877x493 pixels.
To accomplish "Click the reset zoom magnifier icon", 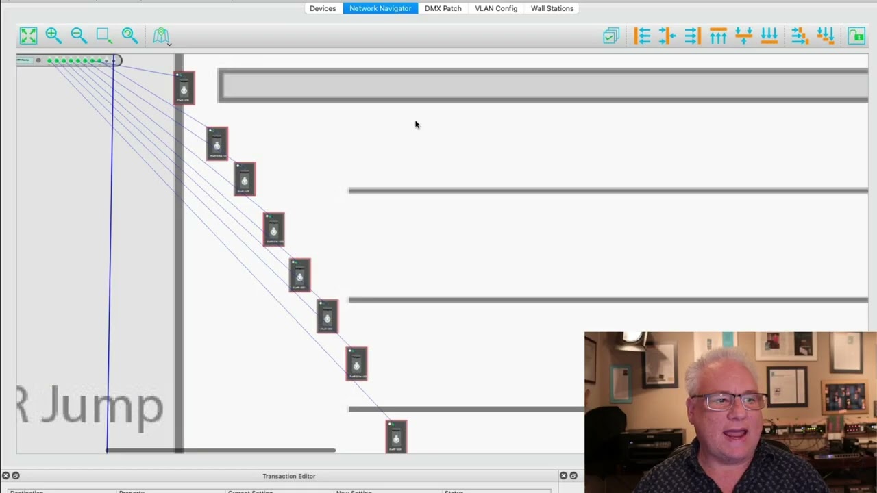I will (x=129, y=36).
